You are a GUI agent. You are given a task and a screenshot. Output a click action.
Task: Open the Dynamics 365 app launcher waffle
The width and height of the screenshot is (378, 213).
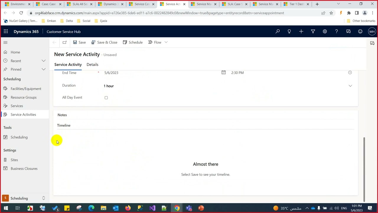(6, 31)
